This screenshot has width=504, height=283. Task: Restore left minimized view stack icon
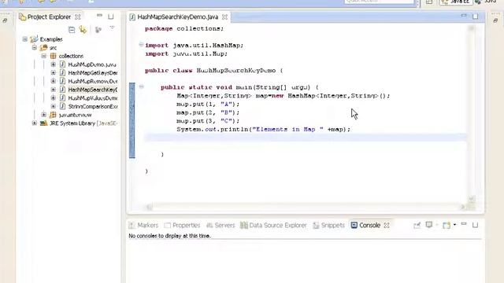coord(5,20)
